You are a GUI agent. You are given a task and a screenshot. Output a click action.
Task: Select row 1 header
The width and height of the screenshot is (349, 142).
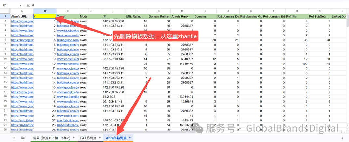click(x=5, y=16)
